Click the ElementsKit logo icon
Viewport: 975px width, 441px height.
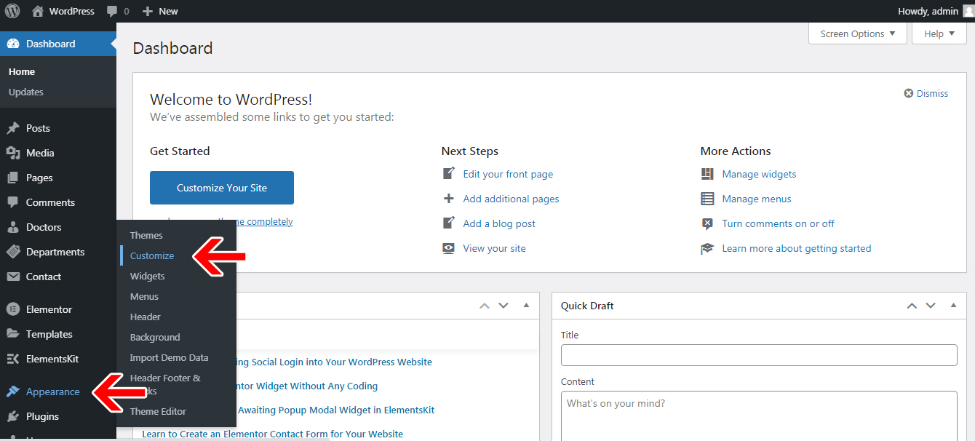13,359
